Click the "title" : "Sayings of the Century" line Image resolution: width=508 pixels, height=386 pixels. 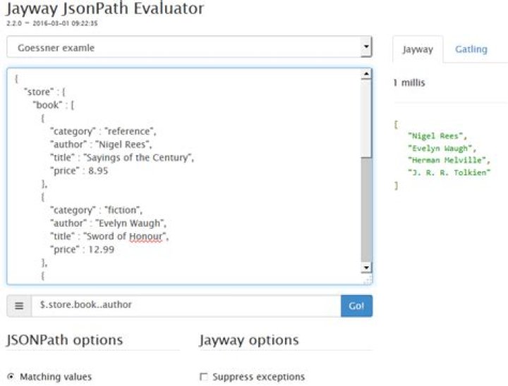click(x=122, y=158)
